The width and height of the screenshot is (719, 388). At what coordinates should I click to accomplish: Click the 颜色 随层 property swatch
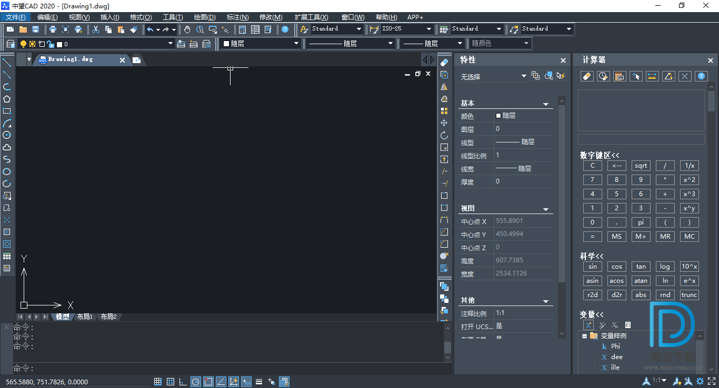point(498,116)
